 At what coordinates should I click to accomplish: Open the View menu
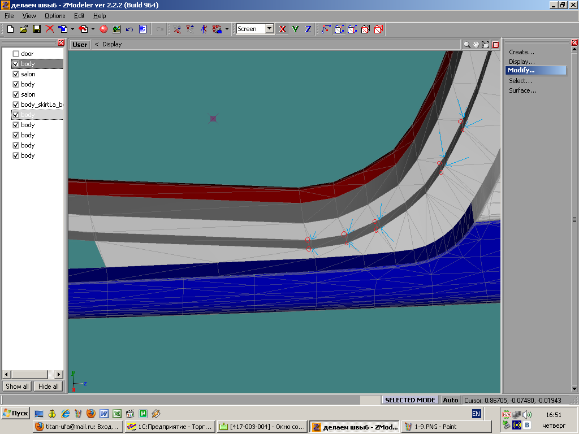[x=29, y=16]
